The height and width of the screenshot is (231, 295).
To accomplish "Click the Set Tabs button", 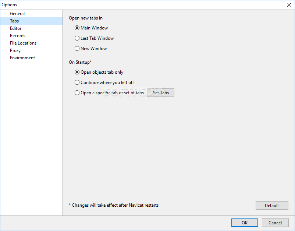I will click(161, 93).
